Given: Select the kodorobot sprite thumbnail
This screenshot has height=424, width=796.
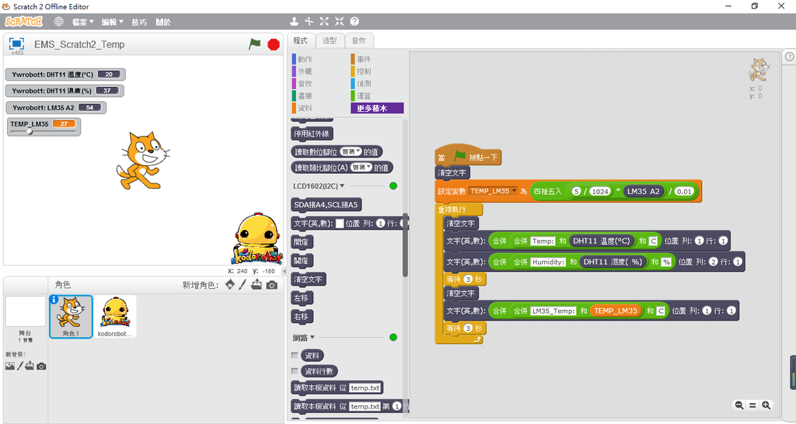Looking at the screenshot, I should pos(116,316).
